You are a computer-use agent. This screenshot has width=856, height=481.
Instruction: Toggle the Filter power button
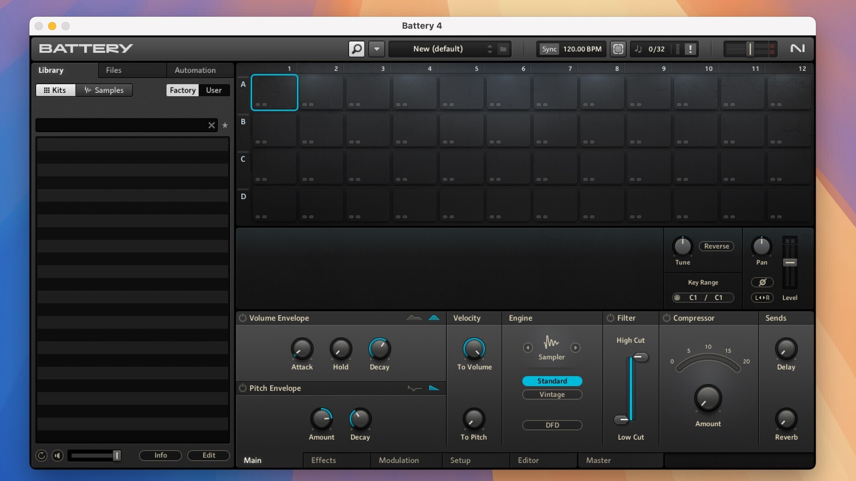610,318
